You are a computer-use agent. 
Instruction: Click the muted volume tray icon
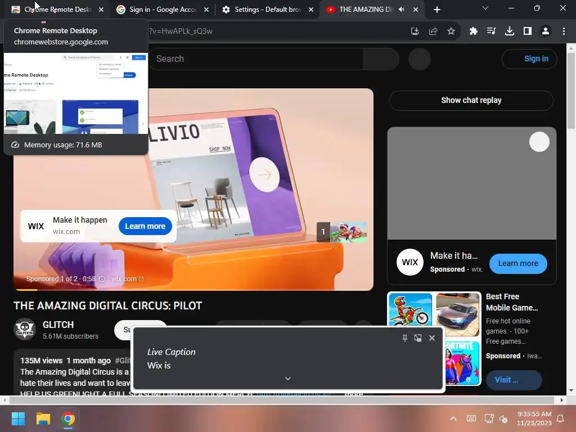[503, 418]
